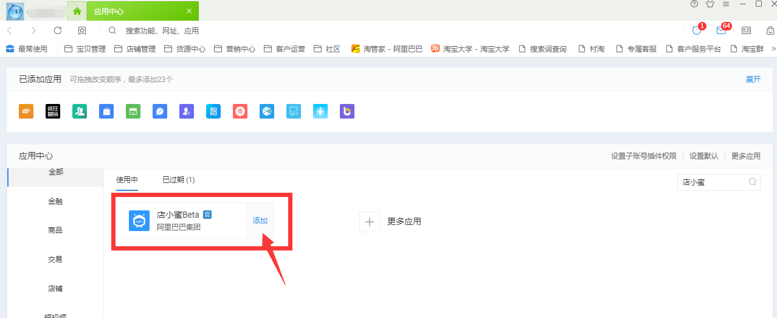Open the 宝贝管理 bookmark folder

(x=85, y=49)
